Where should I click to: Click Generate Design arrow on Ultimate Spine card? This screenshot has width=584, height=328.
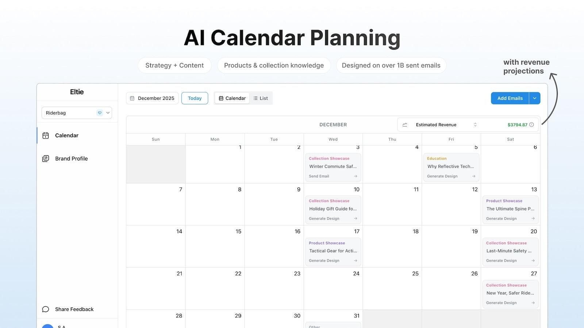point(532,218)
